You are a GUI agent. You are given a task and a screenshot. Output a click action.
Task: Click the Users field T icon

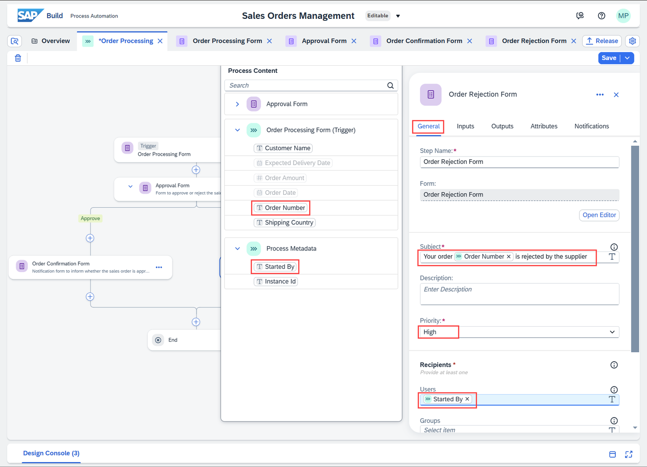(612, 399)
